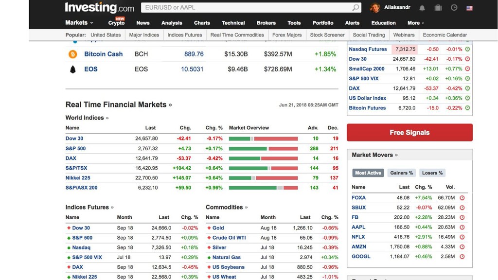Click clock icon in GOOGL row
The width and height of the screenshot is (498, 280).
[x=462, y=257]
